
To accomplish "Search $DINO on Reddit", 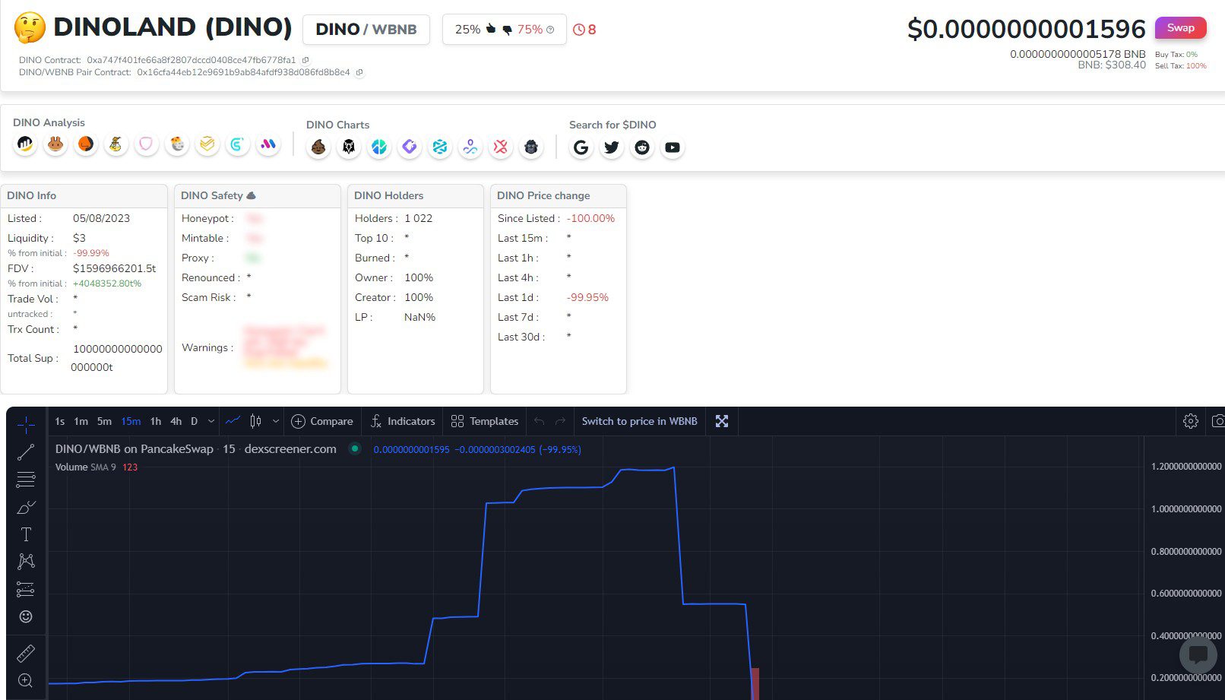I will coord(642,147).
